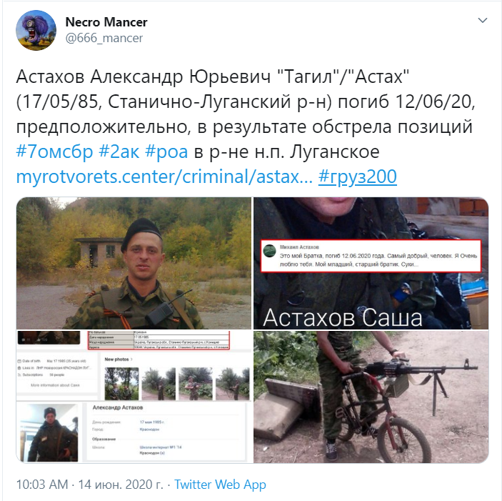Click the tweet text body
Image resolution: width=502 pixels, height=501 pixels.
click(x=246, y=127)
